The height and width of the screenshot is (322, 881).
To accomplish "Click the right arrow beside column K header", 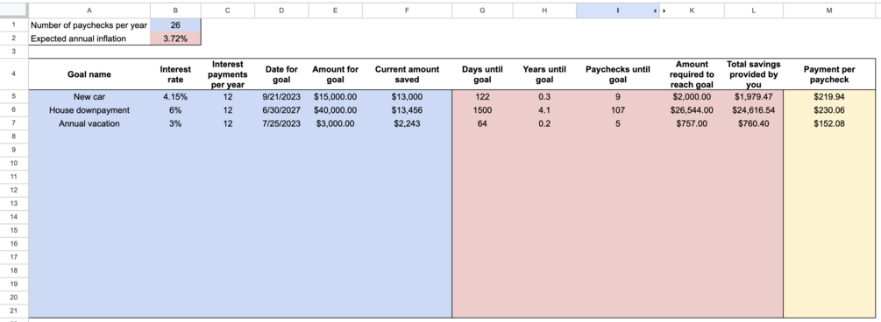I will coord(664,10).
